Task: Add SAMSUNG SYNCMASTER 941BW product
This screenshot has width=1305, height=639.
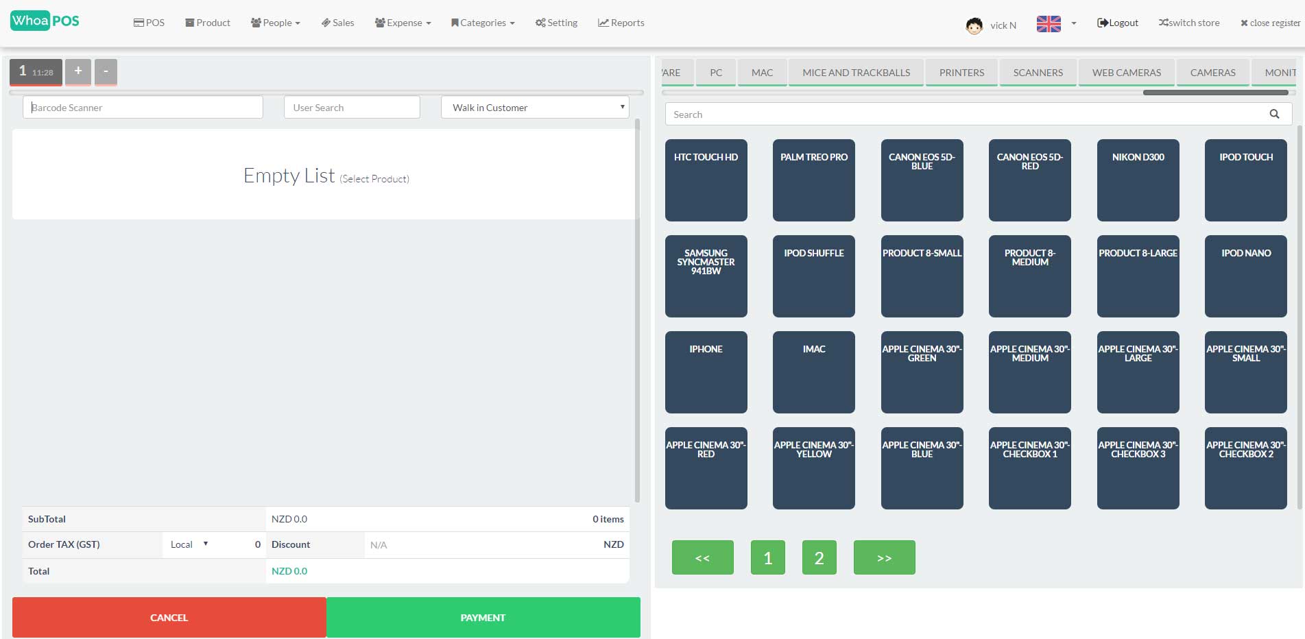Action: 706,276
